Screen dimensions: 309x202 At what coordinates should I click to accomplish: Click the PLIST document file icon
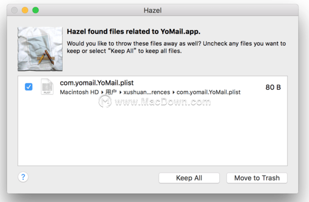tap(47, 87)
